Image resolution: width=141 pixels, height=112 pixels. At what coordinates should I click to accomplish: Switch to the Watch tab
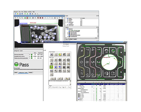point(16,73)
